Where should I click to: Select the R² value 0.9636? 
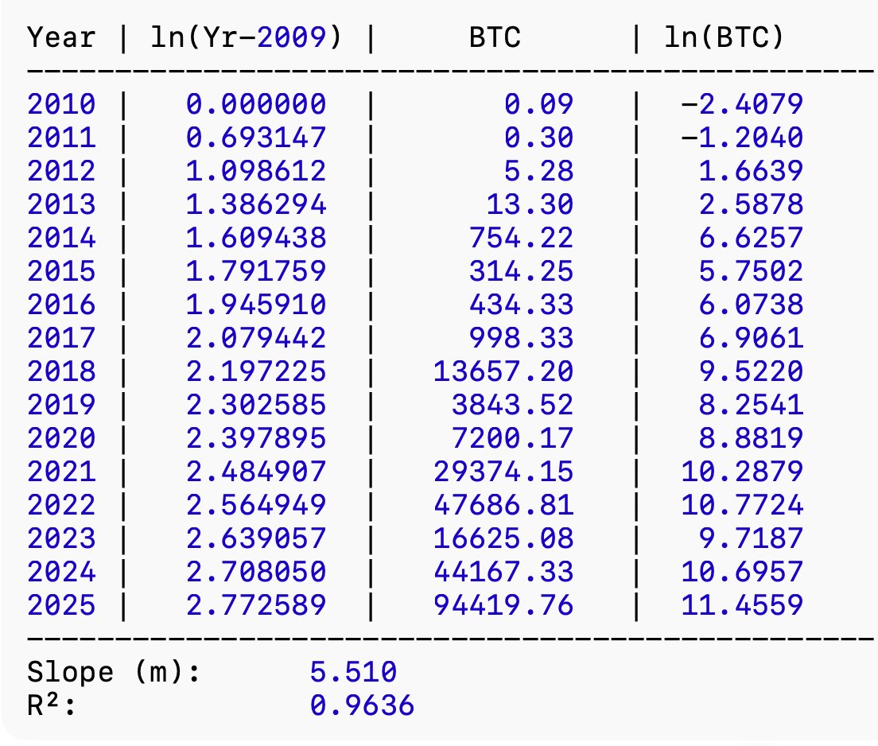363,705
